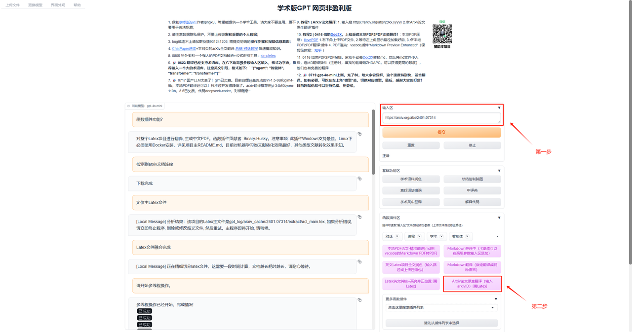Launch the Markdown英译中 plugin
Viewport: 632px width, 332px height.
472,251
